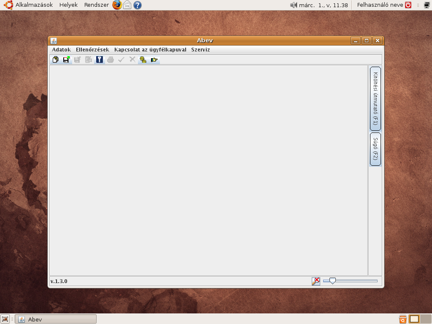
Task: Click the v.1.3.0 version label
Action: pos(59,281)
